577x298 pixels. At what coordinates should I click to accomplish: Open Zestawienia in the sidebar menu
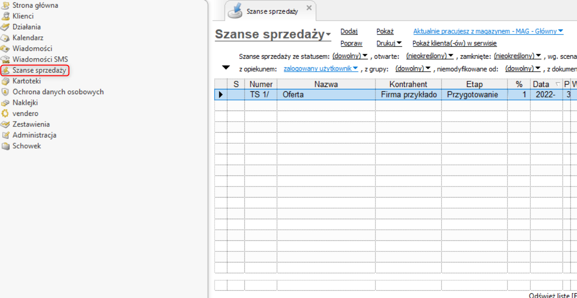click(31, 124)
